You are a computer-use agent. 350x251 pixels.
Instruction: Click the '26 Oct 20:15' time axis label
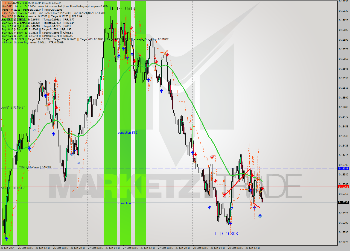tap(78, 248)
